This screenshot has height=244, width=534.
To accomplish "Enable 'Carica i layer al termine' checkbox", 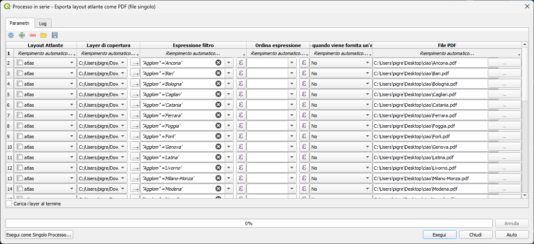I will point(9,204).
